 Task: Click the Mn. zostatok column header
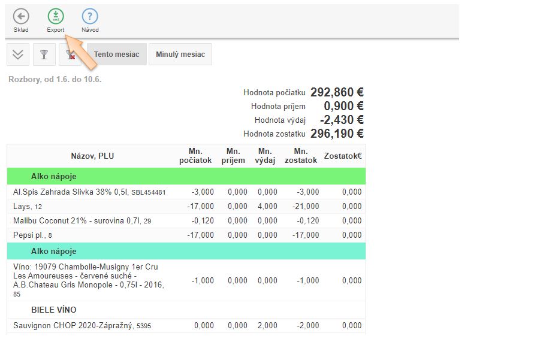[x=301, y=156]
